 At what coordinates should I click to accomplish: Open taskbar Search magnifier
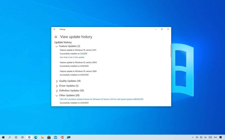[x=10, y=137]
